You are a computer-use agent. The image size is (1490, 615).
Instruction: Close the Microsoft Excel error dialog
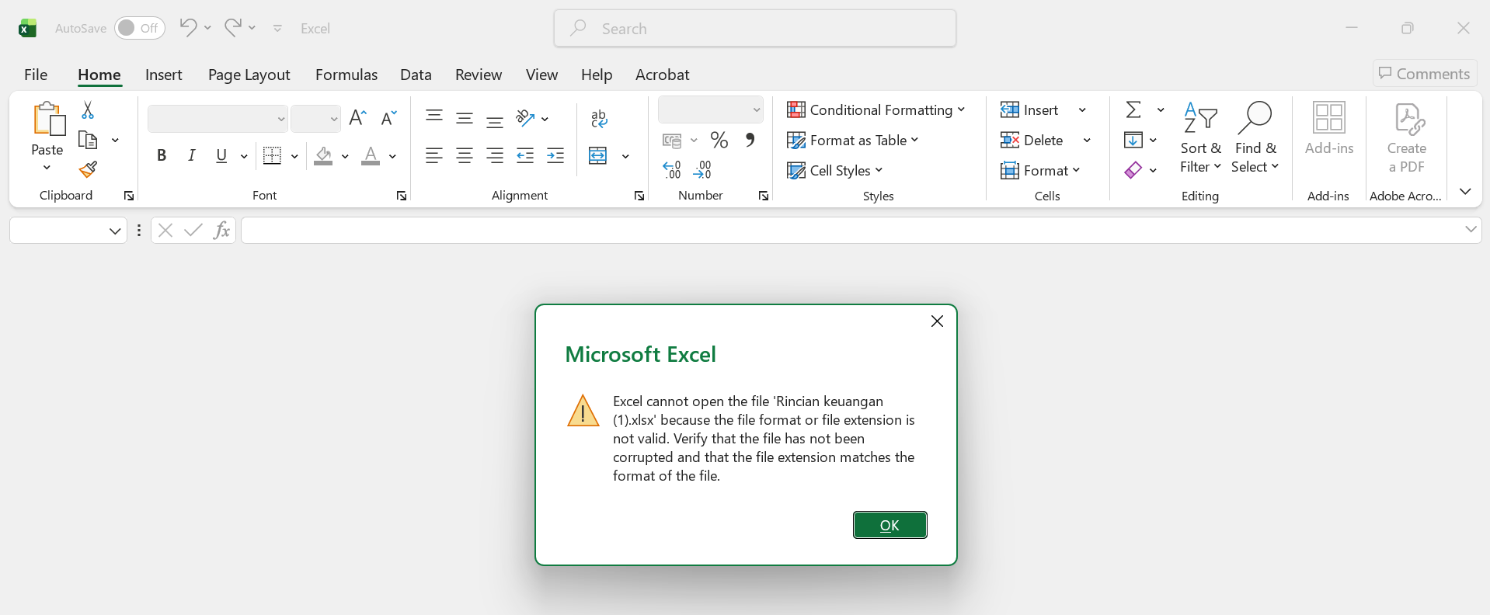coord(937,321)
